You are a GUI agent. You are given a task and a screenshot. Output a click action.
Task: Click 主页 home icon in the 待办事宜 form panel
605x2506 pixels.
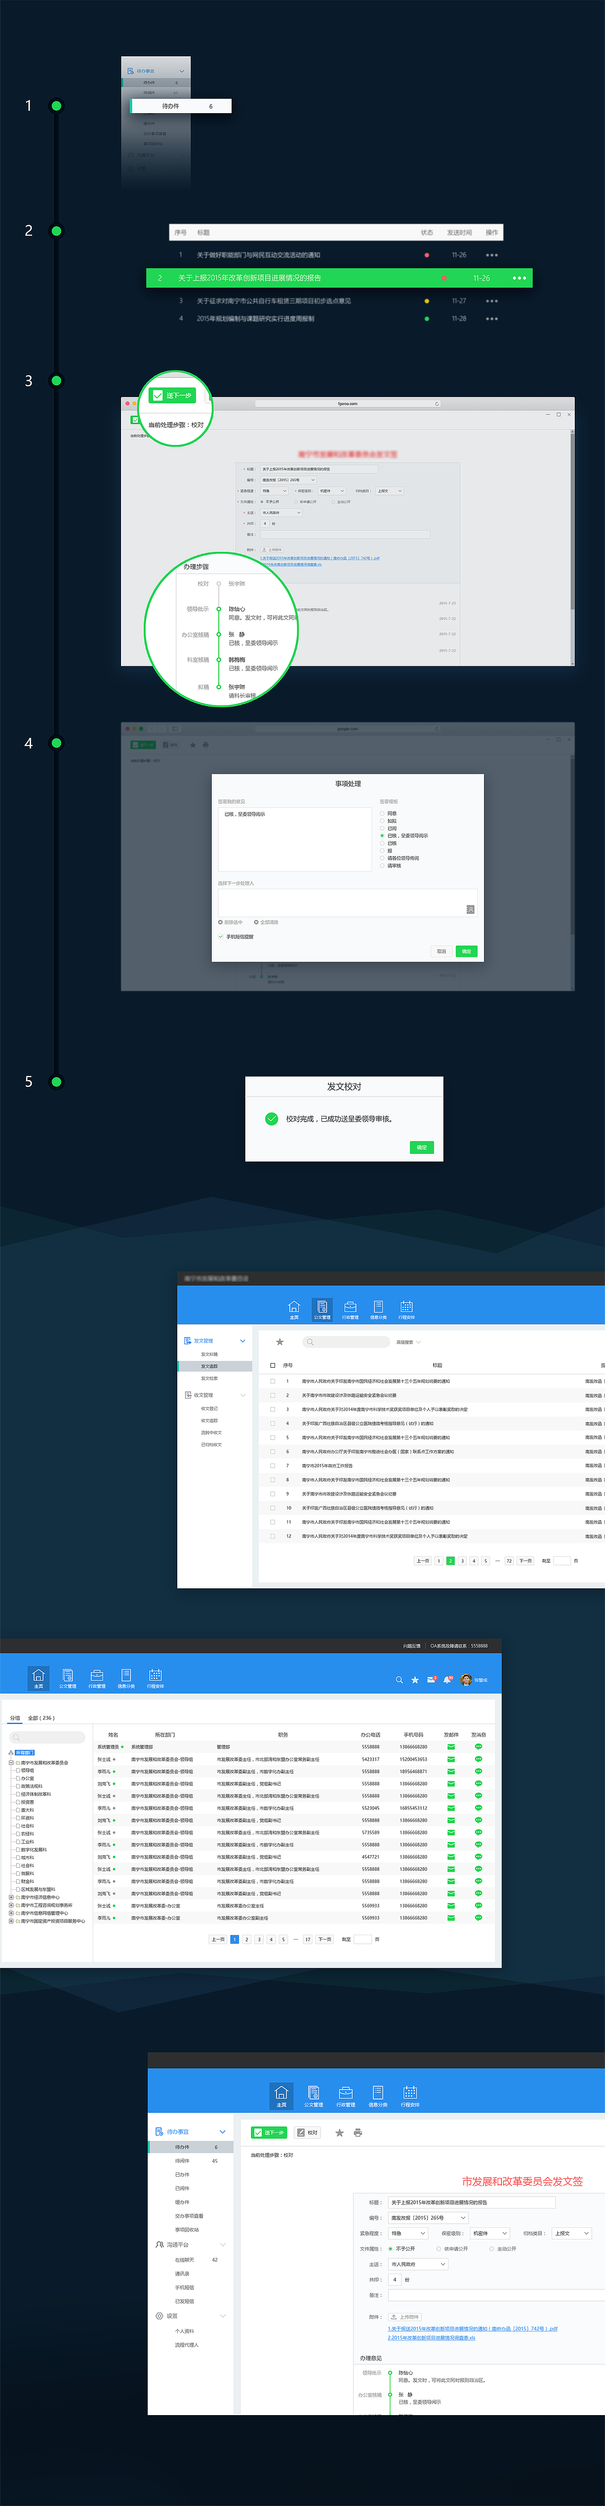[282, 2096]
